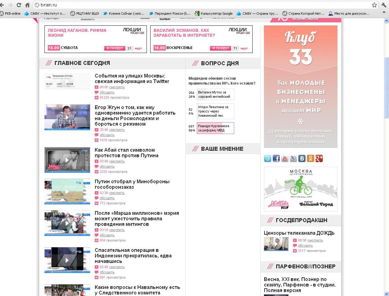Open the Odnoklassniki social icon
Viewport: 389px width, 296px height.
point(311,158)
